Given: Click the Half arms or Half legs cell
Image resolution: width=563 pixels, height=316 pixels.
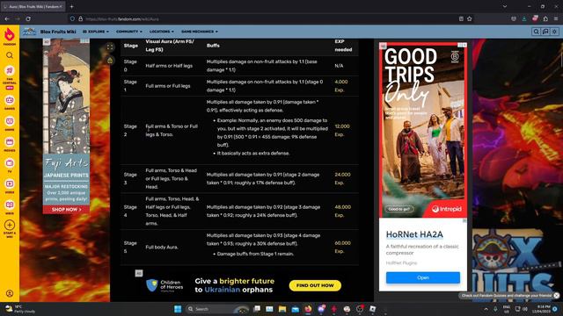Looking at the screenshot, I should [x=169, y=66].
